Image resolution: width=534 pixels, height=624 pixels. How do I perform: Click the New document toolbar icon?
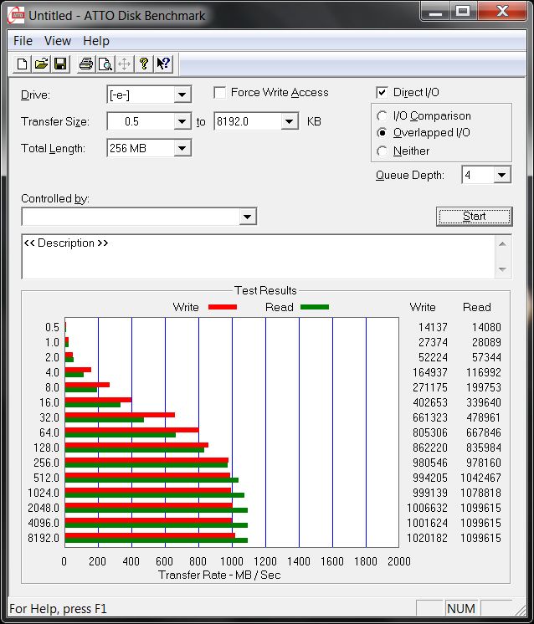point(23,64)
